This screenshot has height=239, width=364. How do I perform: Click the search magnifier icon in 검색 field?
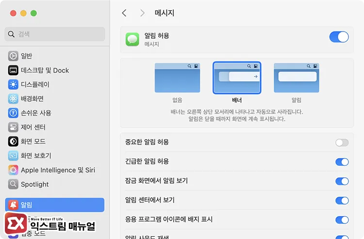click(11, 34)
